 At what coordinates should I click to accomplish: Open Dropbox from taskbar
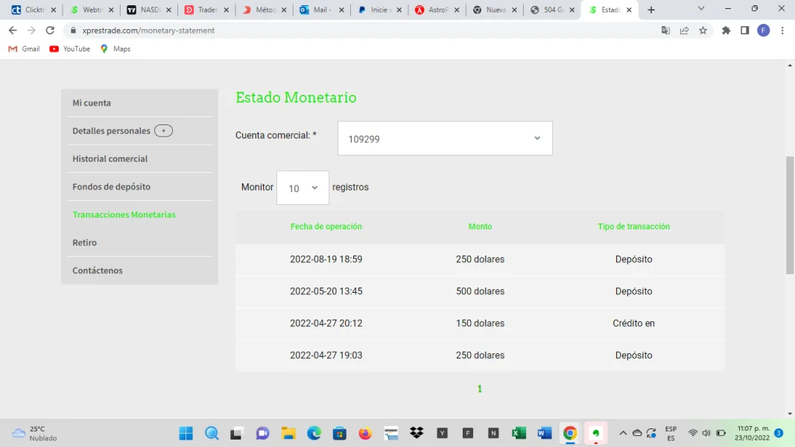click(416, 434)
